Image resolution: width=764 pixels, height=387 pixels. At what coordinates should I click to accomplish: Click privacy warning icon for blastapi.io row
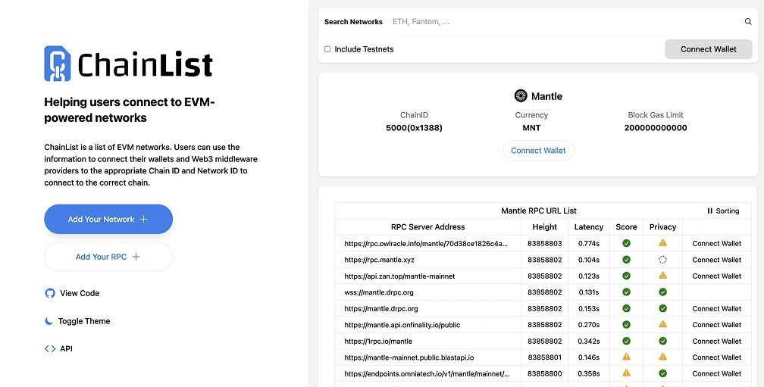tap(662, 357)
